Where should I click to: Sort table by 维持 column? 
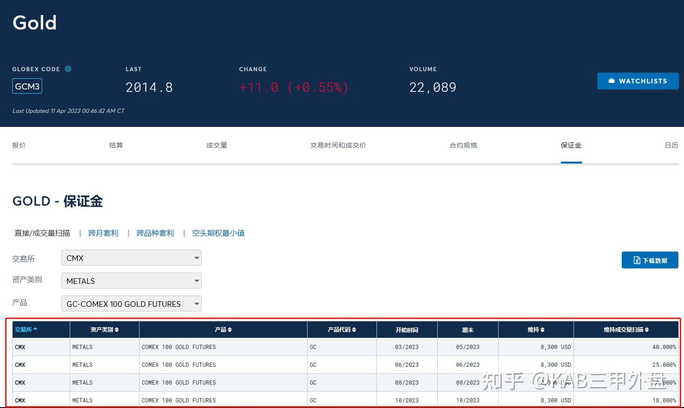point(536,330)
